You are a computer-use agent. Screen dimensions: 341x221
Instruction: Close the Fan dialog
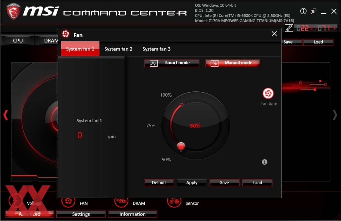point(274,34)
